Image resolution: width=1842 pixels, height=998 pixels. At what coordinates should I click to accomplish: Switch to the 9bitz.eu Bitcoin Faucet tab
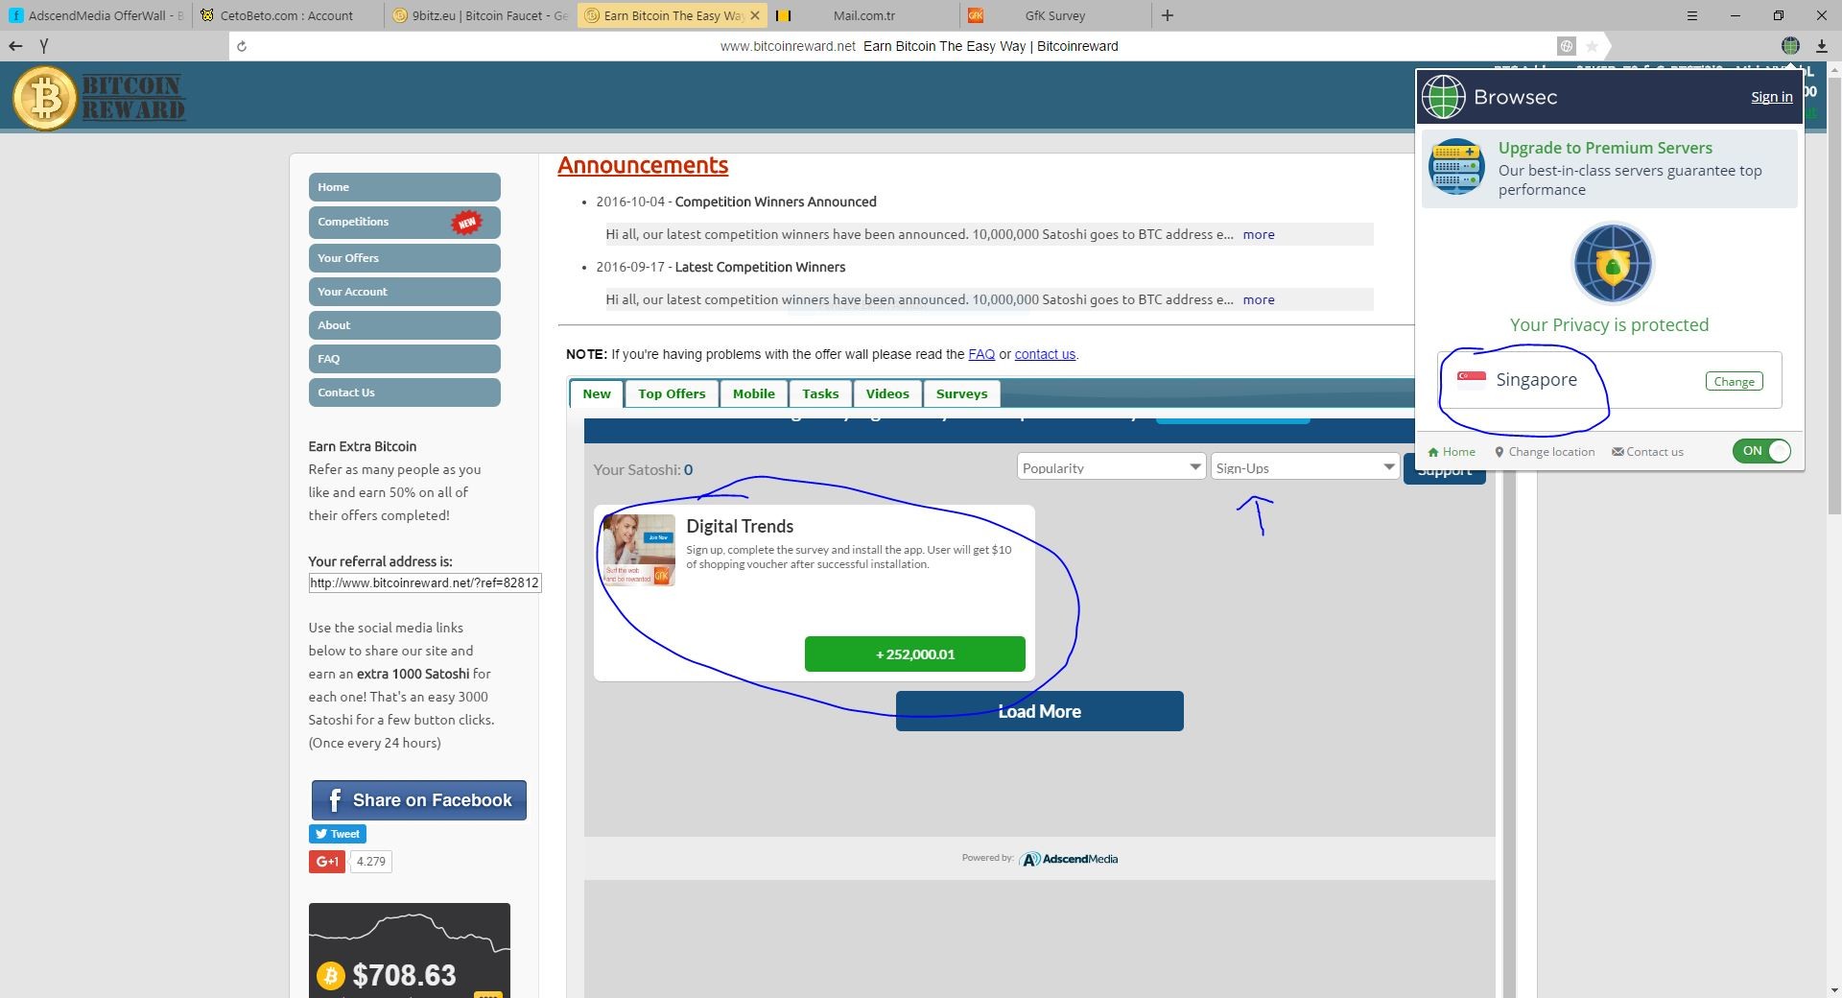481,15
